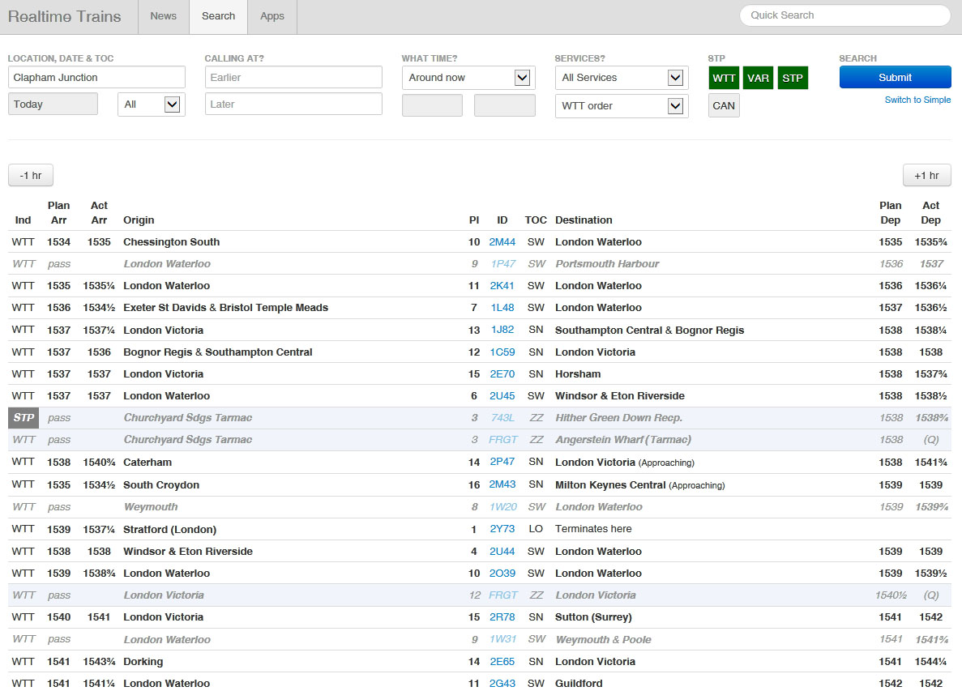Open train 1C59 details
This screenshot has height=691, width=962.
502,352
